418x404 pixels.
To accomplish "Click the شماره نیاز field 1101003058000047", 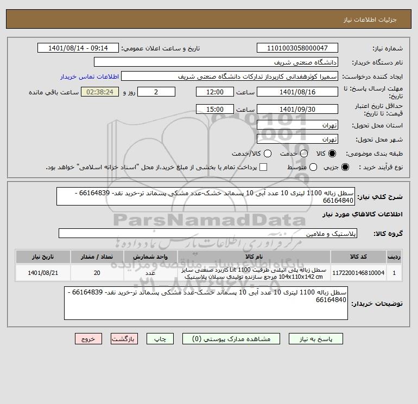I will 297,48.
